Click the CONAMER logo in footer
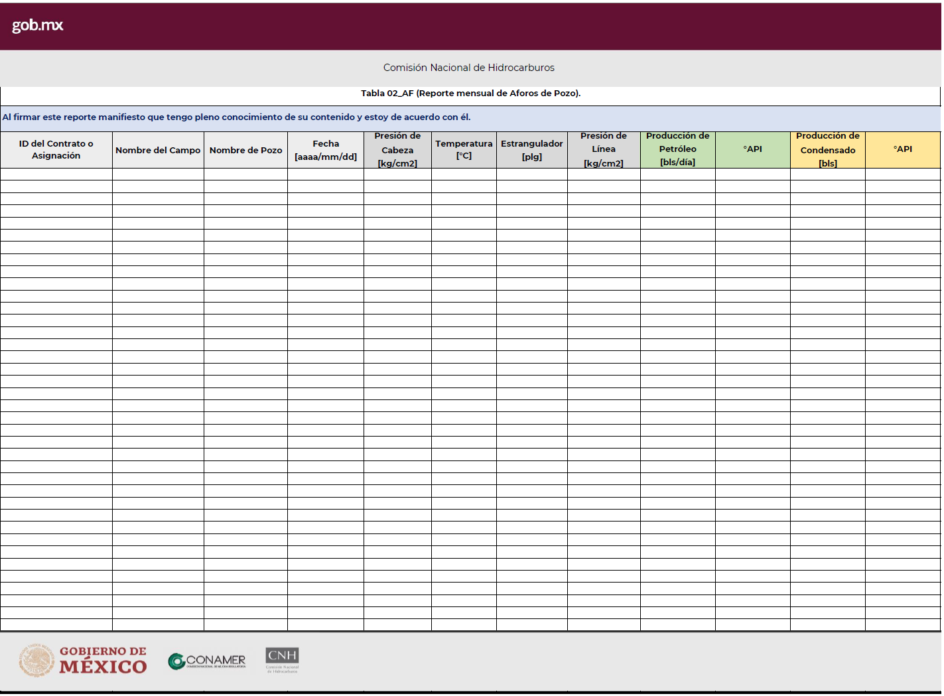The image size is (944, 696). tap(207, 661)
